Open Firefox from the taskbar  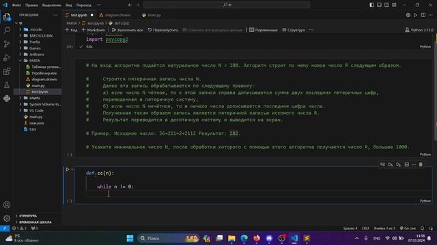coord(257,238)
